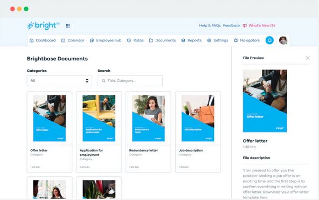This screenshot has width=319, height=200.
Task: Open the Navigators menu item
Action: click(x=247, y=40)
